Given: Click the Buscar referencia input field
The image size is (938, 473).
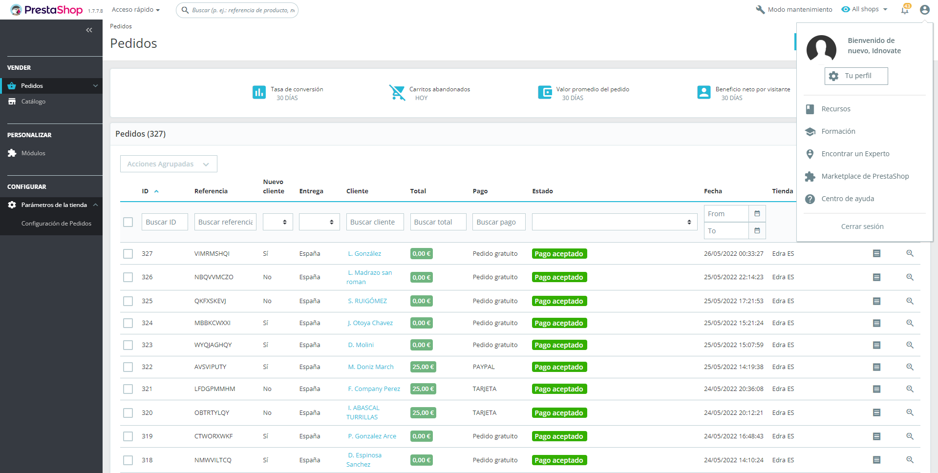Looking at the screenshot, I should click(x=225, y=222).
